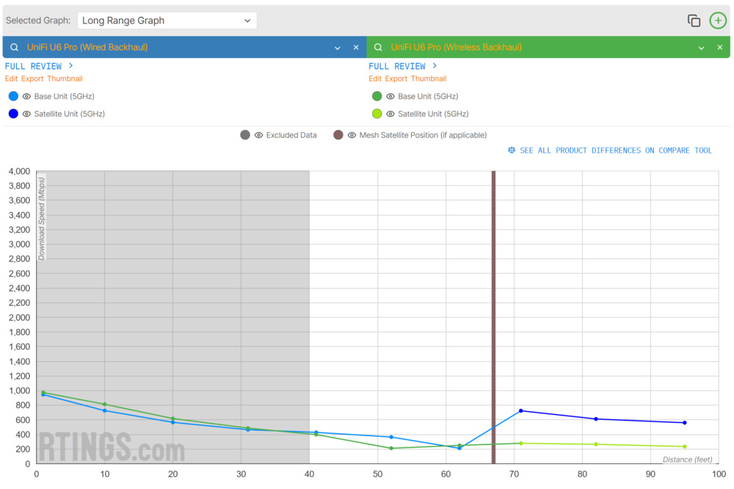The image size is (734, 489).
Task: Click the green plus icon to add a graph
Action: pyautogui.click(x=718, y=20)
